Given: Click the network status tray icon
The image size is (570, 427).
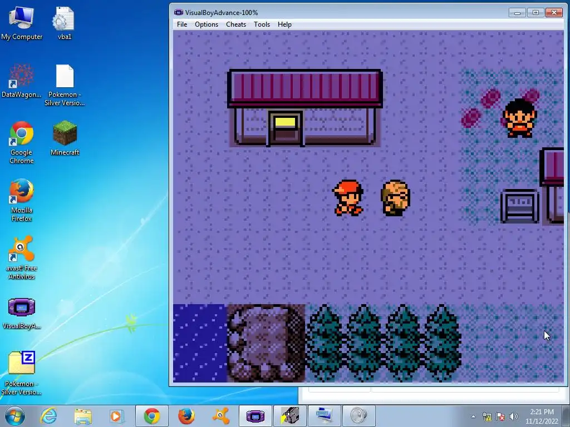Looking at the screenshot, I should (487, 416).
